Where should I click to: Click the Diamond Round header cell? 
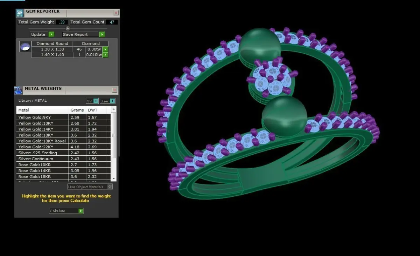[52, 43]
